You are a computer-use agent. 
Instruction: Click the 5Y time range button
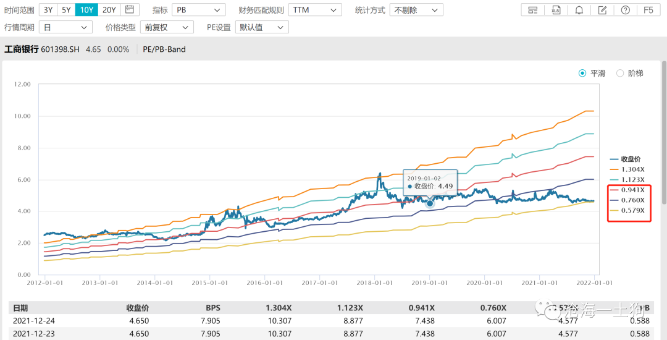coord(66,9)
